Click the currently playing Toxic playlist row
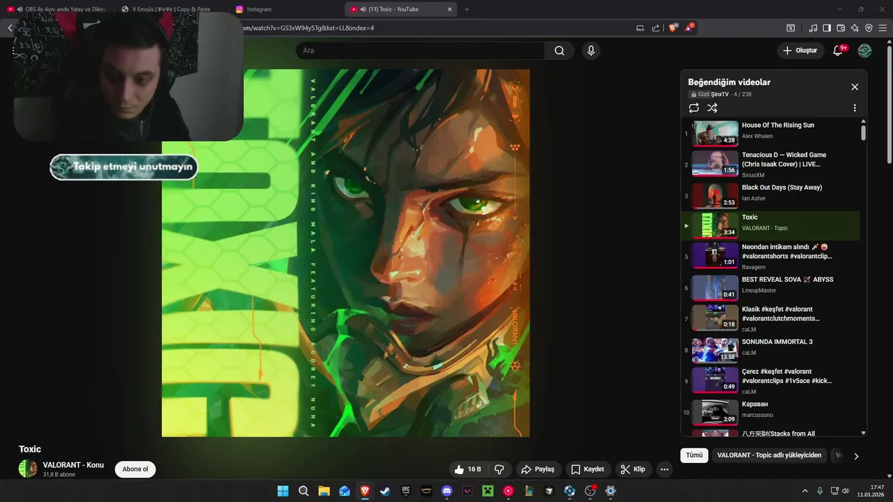Screen dimensions: 893x502 point(770,225)
